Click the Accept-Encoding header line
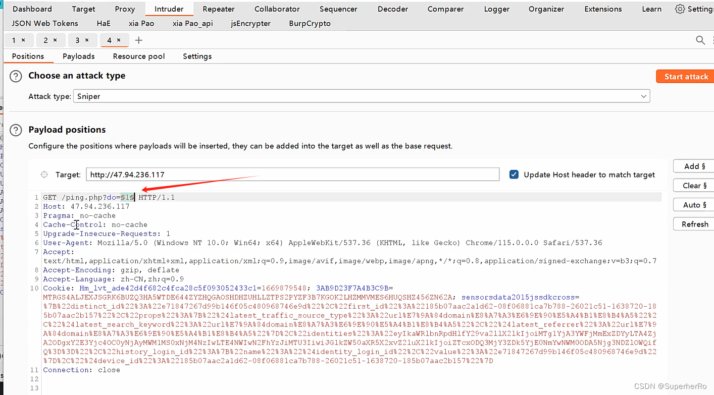This screenshot has width=714, height=395. tap(111, 270)
